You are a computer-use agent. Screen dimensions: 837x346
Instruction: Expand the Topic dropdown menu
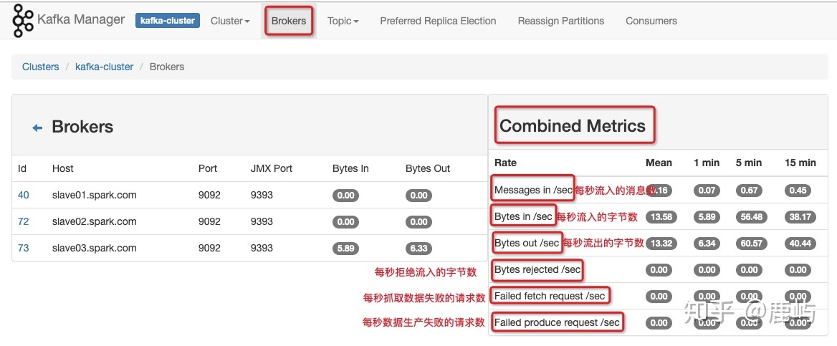point(343,21)
